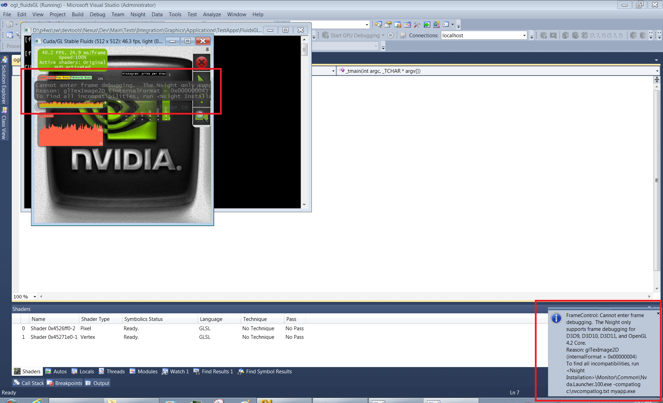This screenshot has height=403, width=663.
Task: Click the Command Window toolbar icon
Action: point(446,24)
